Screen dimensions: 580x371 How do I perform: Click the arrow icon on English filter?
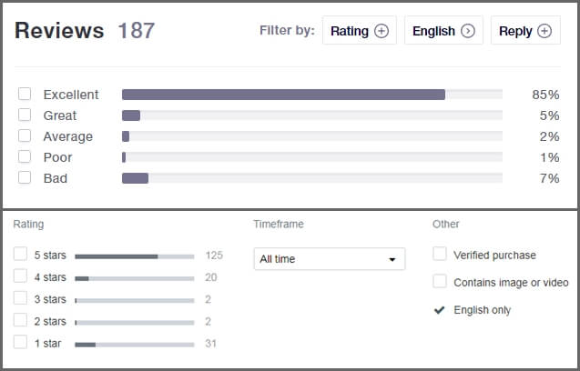tap(468, 31)
